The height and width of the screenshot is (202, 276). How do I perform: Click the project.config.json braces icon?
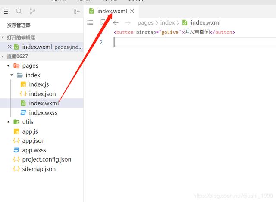point(16,159)
